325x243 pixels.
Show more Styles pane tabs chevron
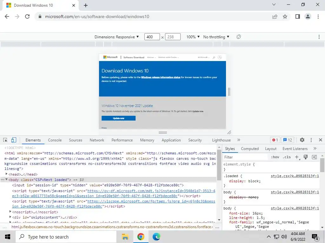tap(315, 149)
